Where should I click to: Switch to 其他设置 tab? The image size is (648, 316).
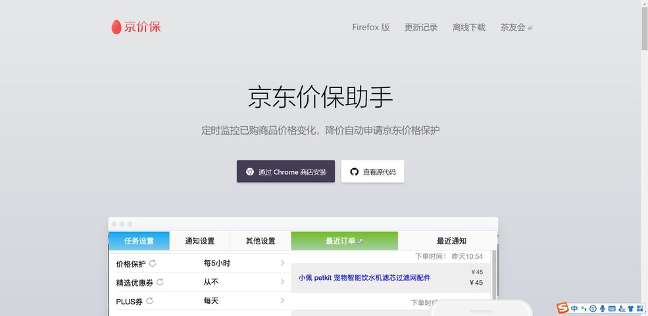click(261, 241)
